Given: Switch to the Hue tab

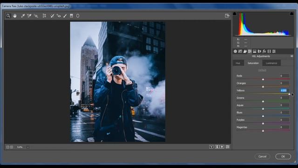Looking at the screenshot, I should [238, 63].
